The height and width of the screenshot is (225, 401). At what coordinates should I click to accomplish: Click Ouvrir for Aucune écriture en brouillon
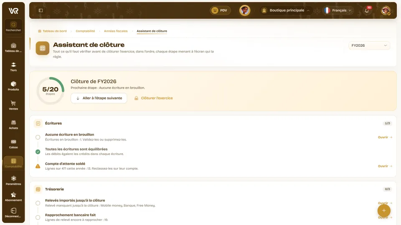click(x=385, y=137)
